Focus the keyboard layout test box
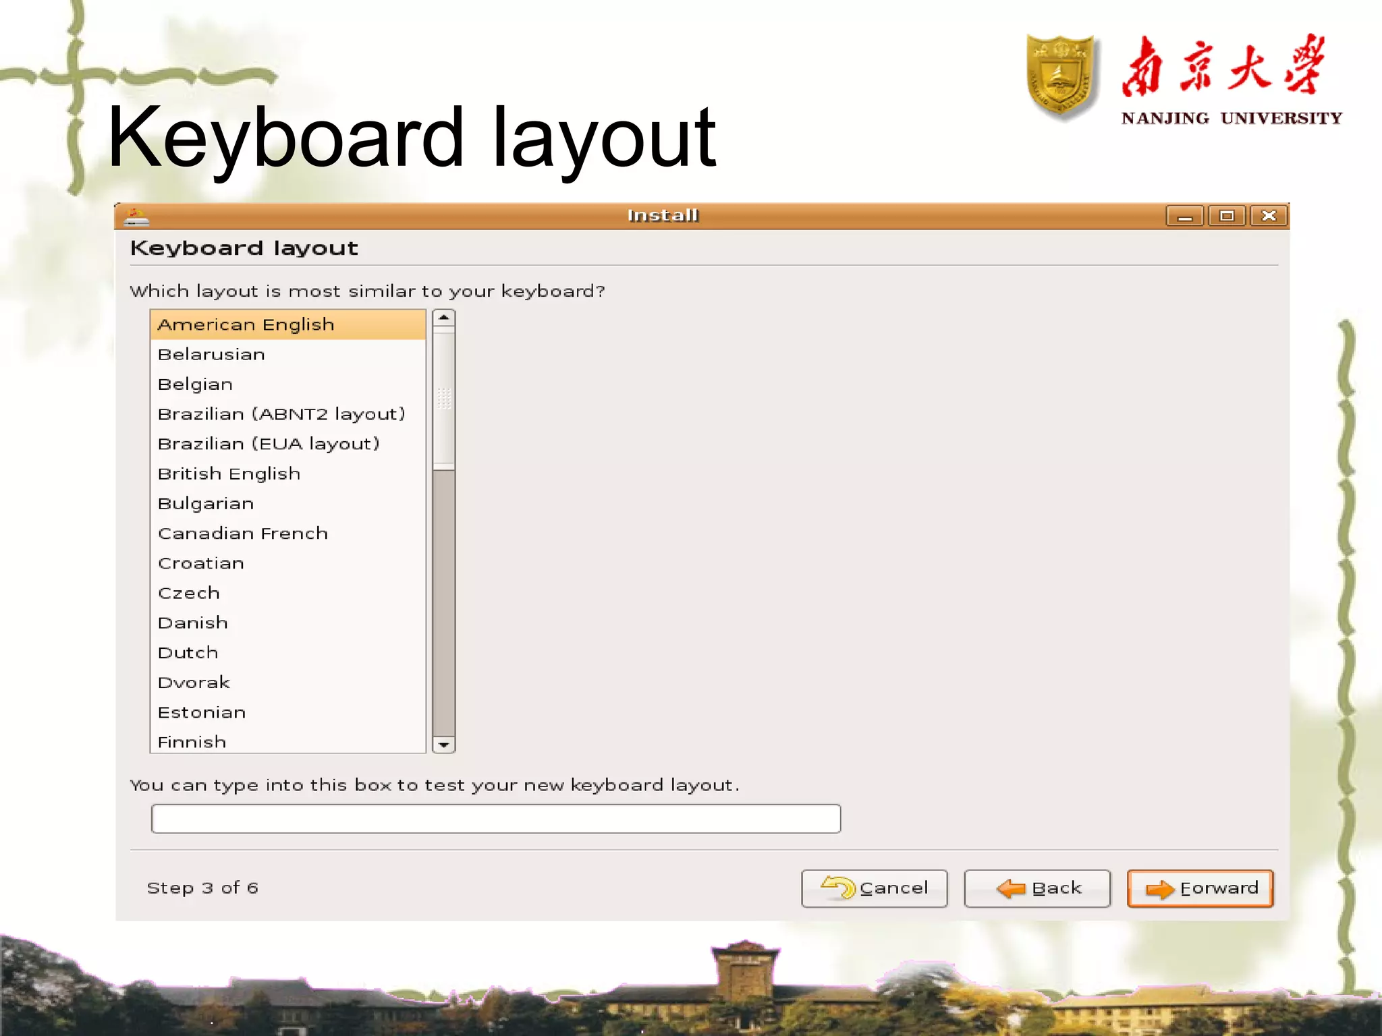The width and height of the screenshot is (1382, 1036). click(x=496, y=818)
